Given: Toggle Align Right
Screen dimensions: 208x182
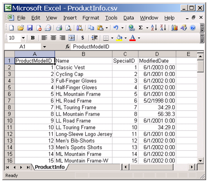Looking at the screenshot, I should pos(62,38).
